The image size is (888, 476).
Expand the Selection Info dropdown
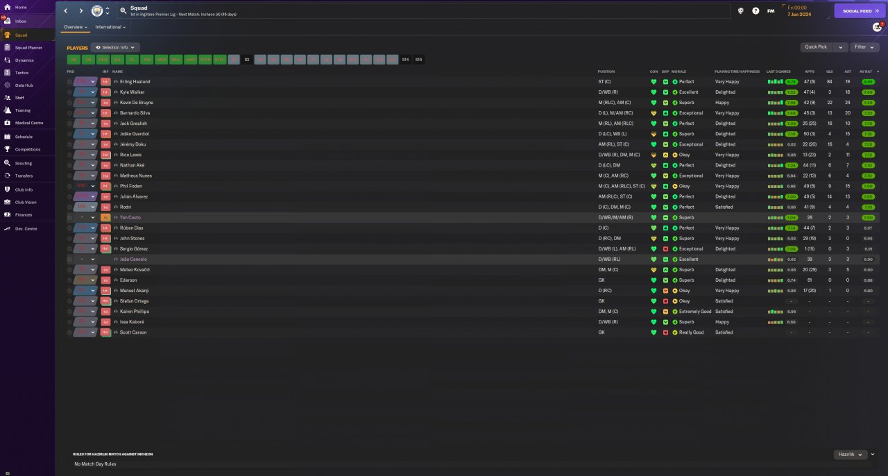click(115, 47)
